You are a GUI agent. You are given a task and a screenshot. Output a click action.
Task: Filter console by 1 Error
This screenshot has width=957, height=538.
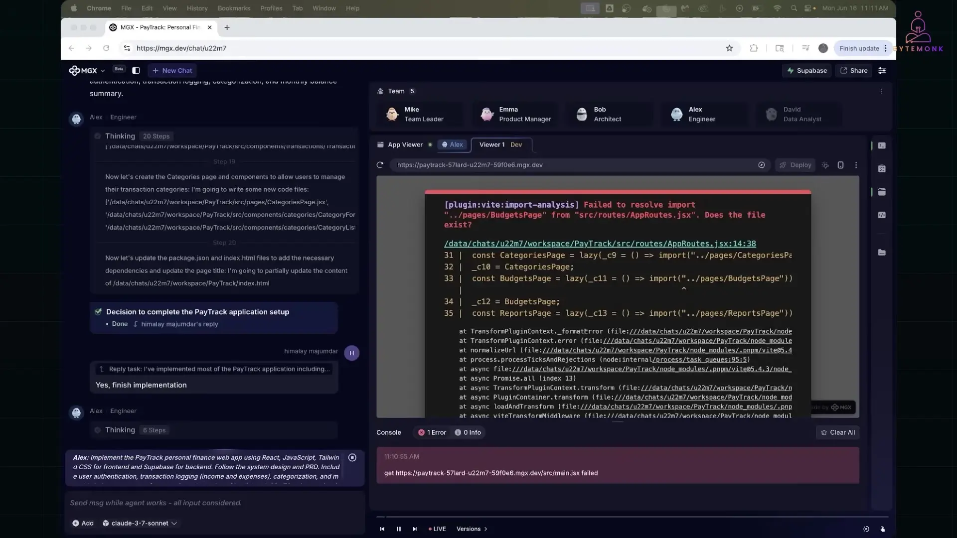coord(432,432)
